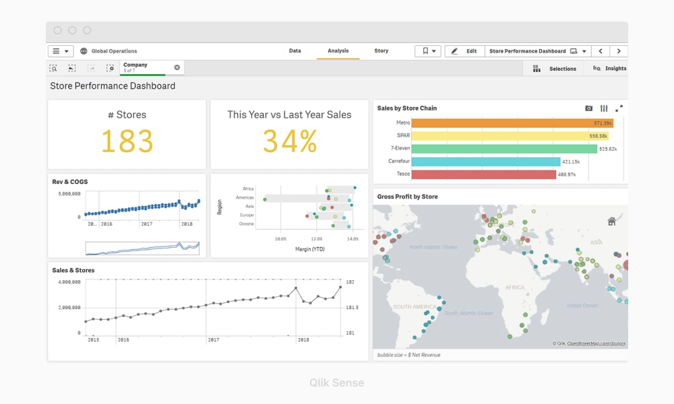674x404 pixels.
Task: Click the 525.62k value label
Action: 608,149
